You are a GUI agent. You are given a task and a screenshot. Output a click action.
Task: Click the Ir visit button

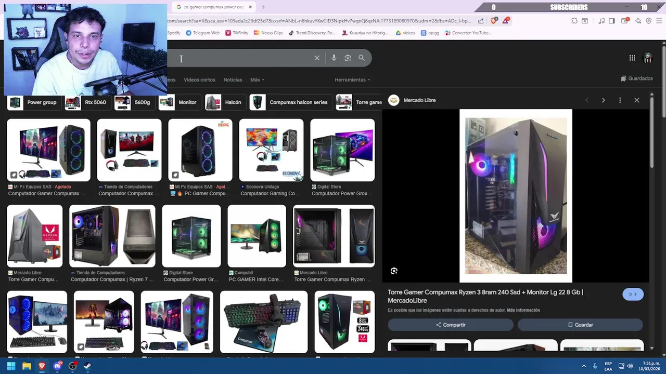(x=633, y=294)
